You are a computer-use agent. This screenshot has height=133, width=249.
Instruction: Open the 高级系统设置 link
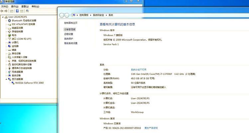pos(71,43)
